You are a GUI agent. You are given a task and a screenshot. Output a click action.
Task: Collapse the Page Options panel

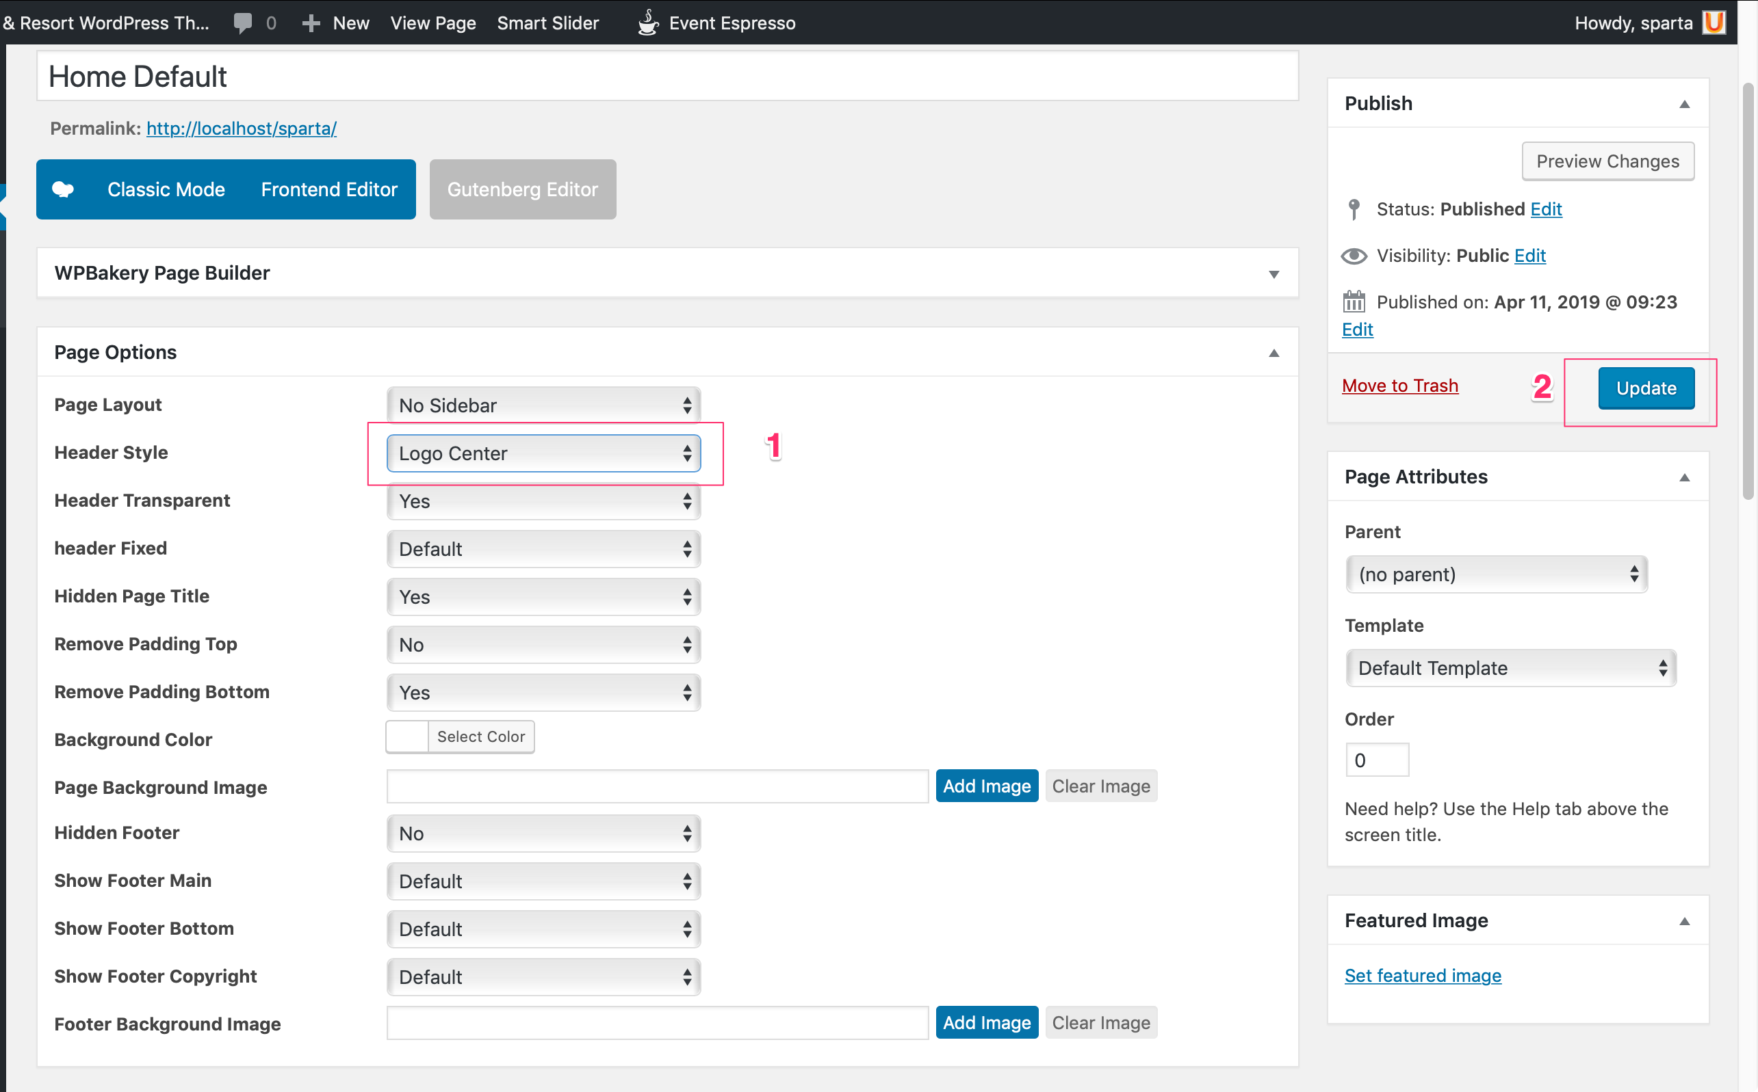click(x=1274, y=353)
